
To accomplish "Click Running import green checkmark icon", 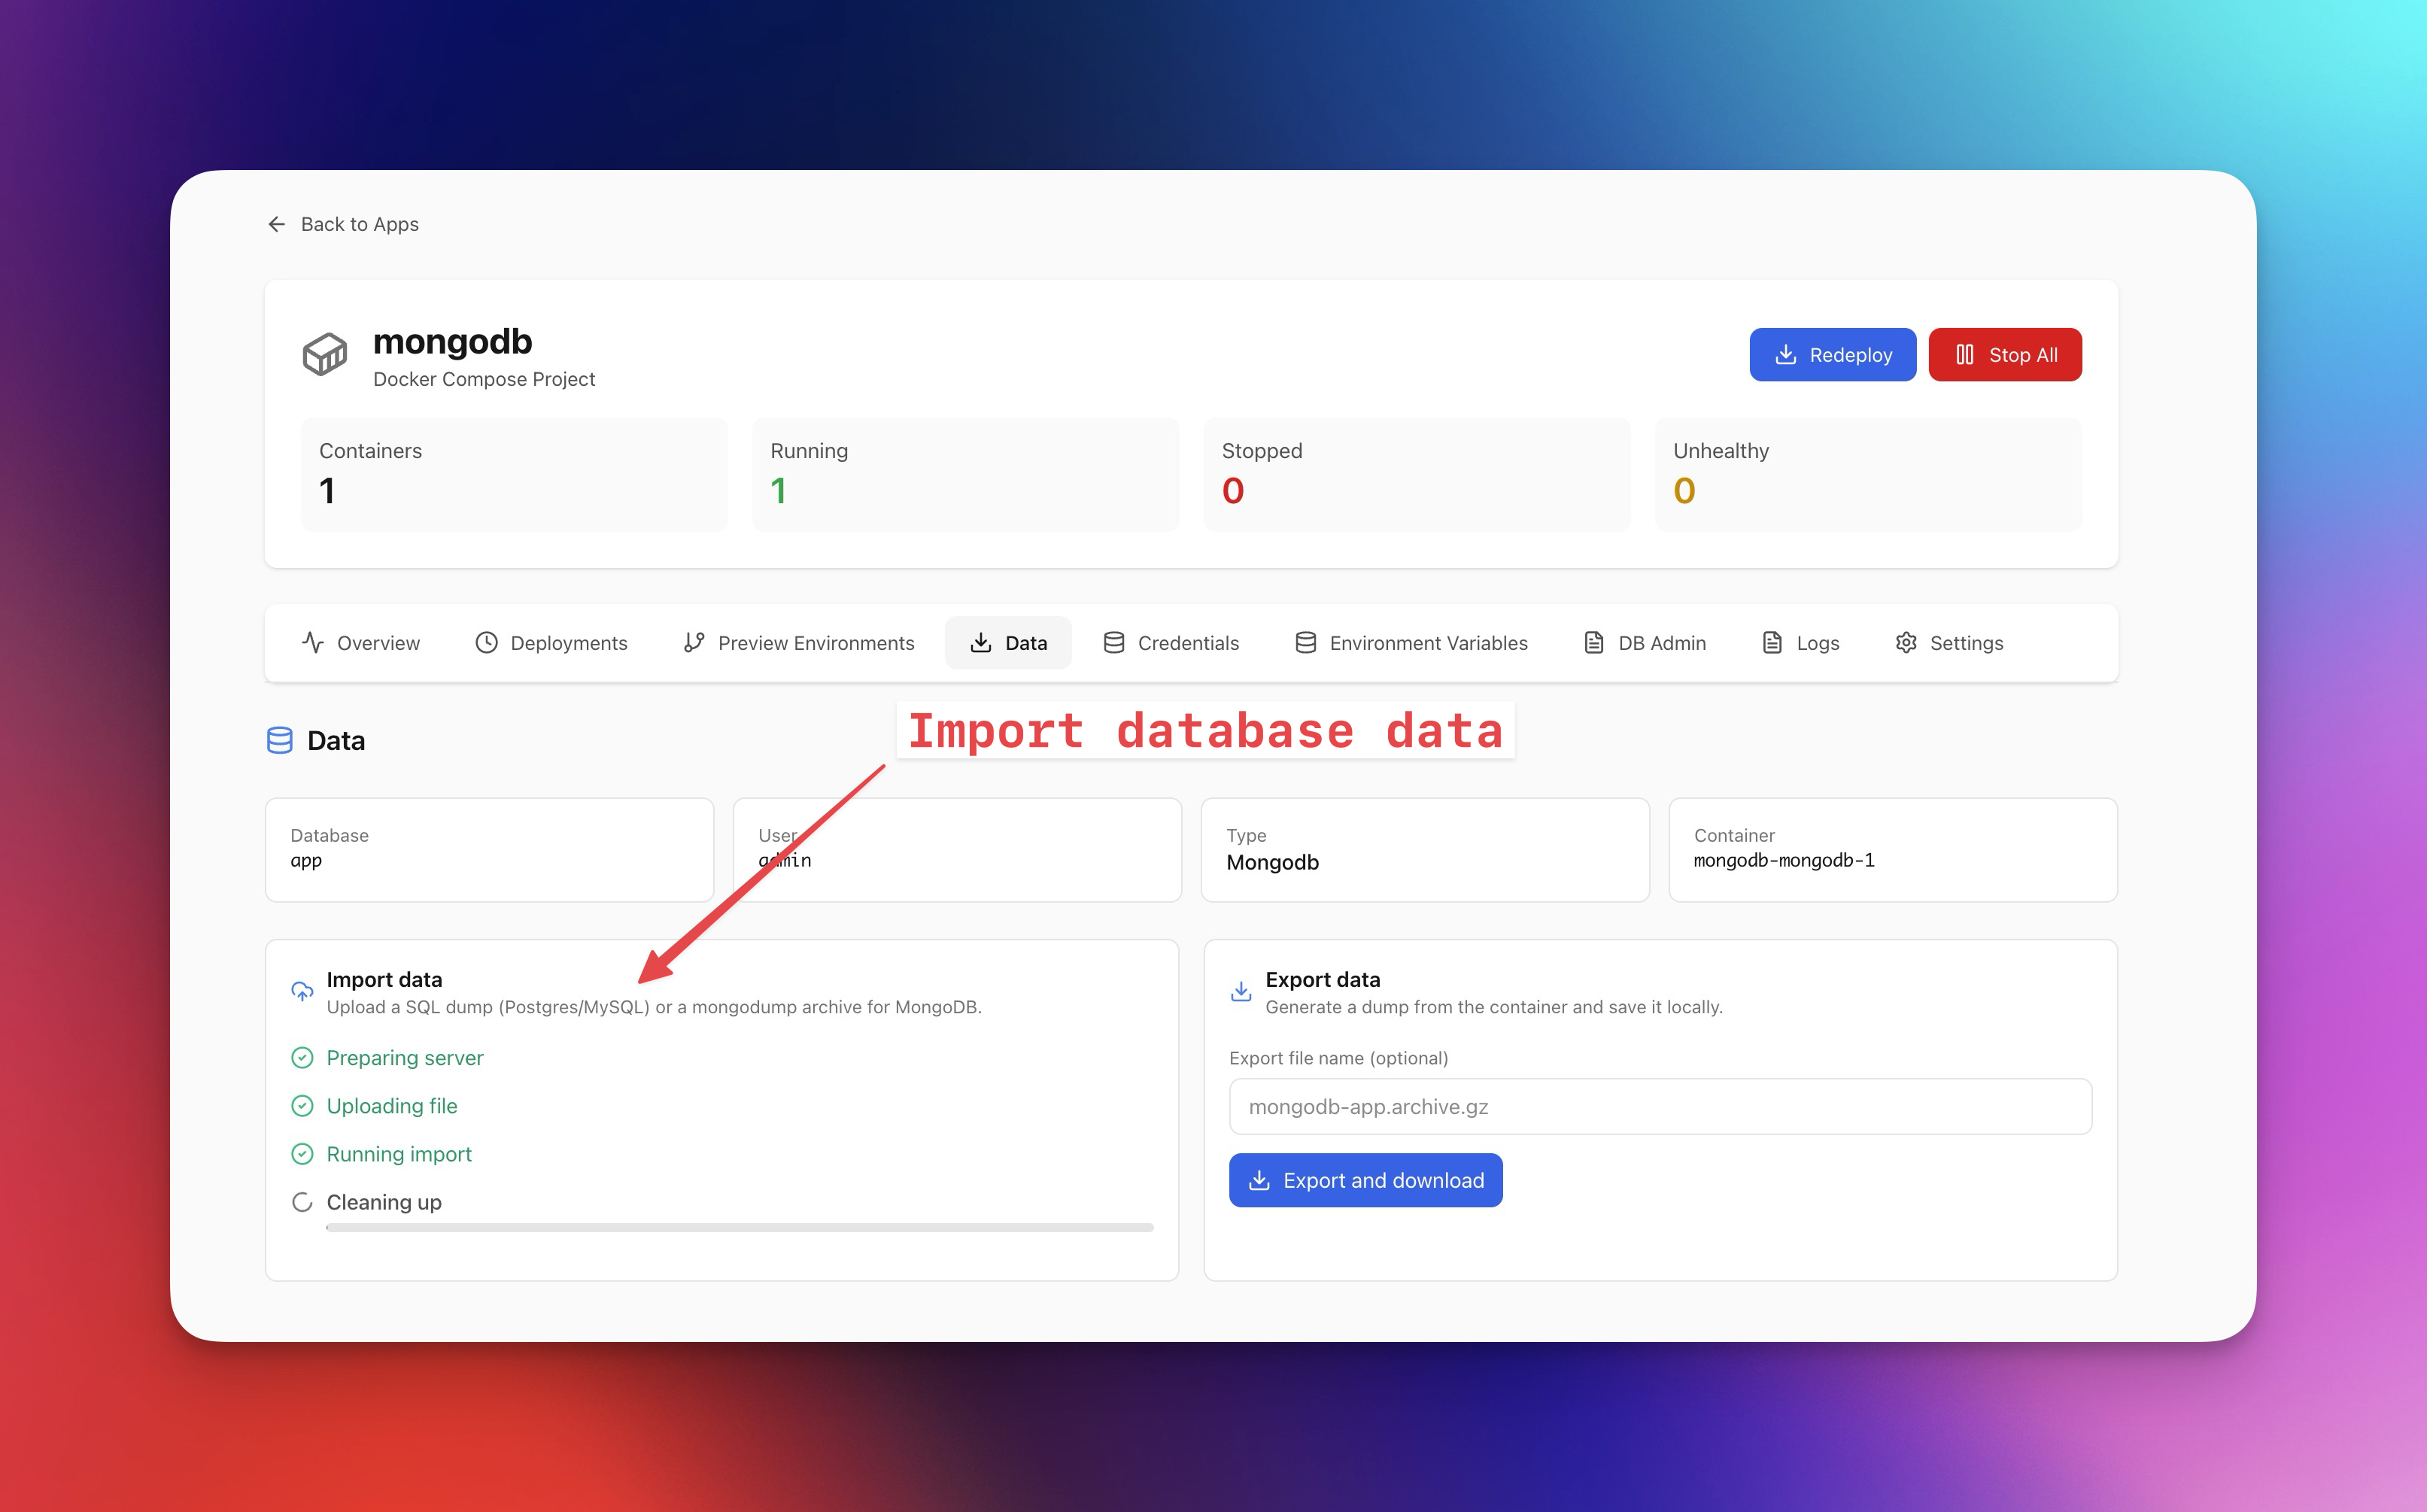I will click(302, 1154).
